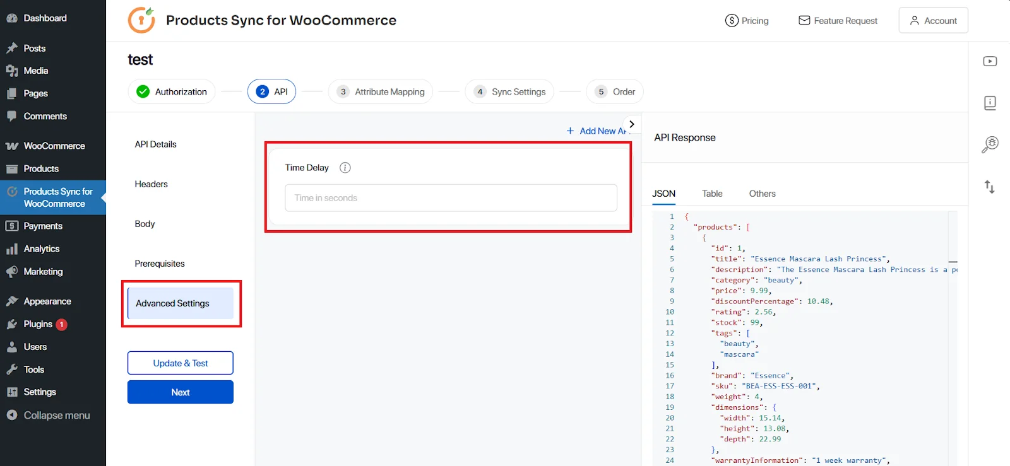
Task: Switch to Others response tab
Action: coord(762,194)
